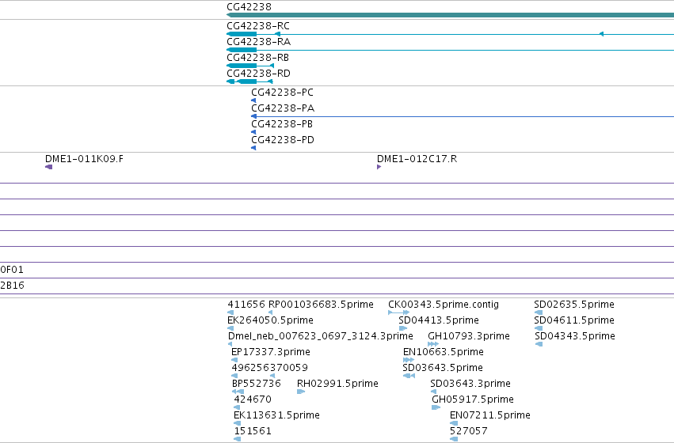This screenshot has width=674, height=443.
Task: Click the SD04413.5prime EST arrow glyph
Action: click(403, 328)
